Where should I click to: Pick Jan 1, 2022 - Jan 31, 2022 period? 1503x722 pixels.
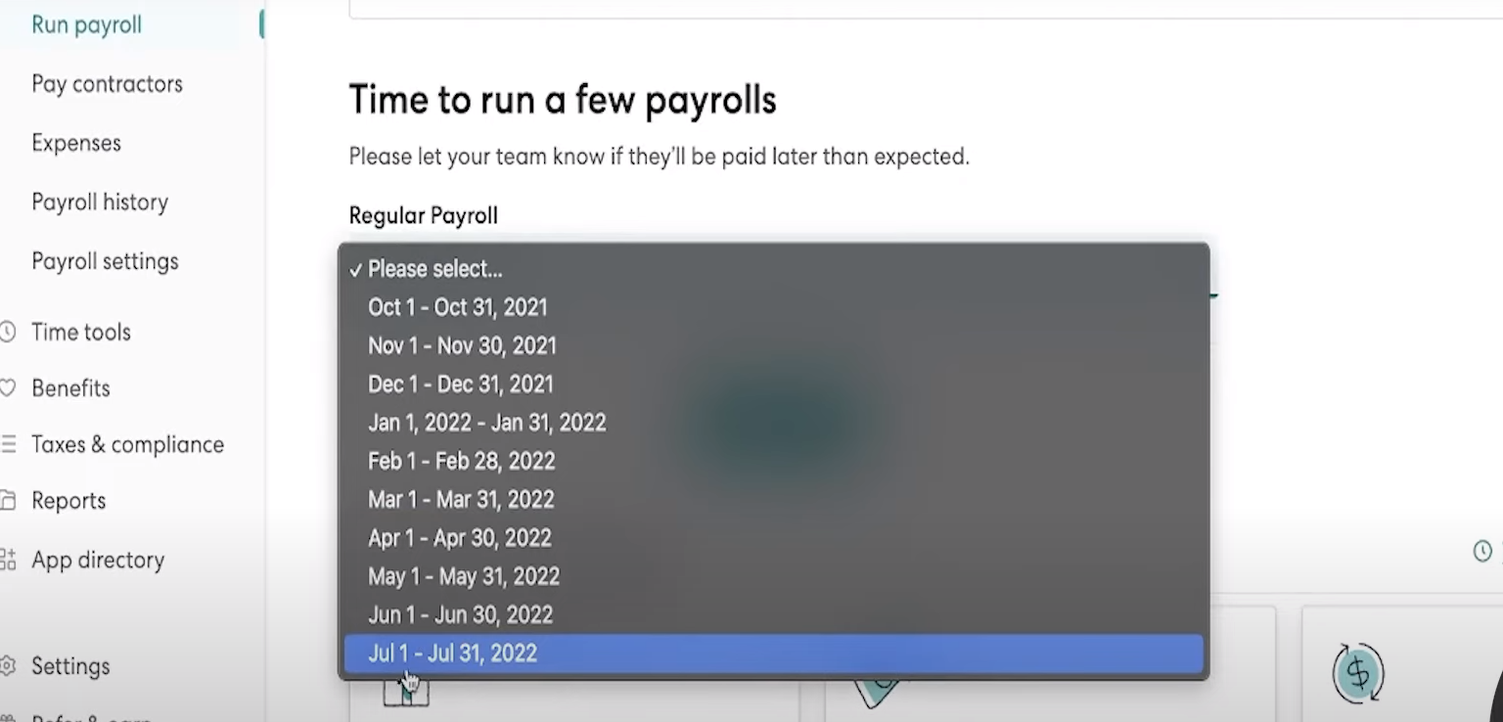tap(486, 423)
